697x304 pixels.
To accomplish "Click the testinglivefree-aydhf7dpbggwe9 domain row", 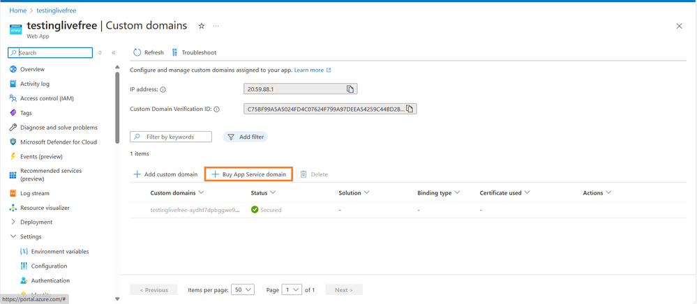I will click(407, 210).
